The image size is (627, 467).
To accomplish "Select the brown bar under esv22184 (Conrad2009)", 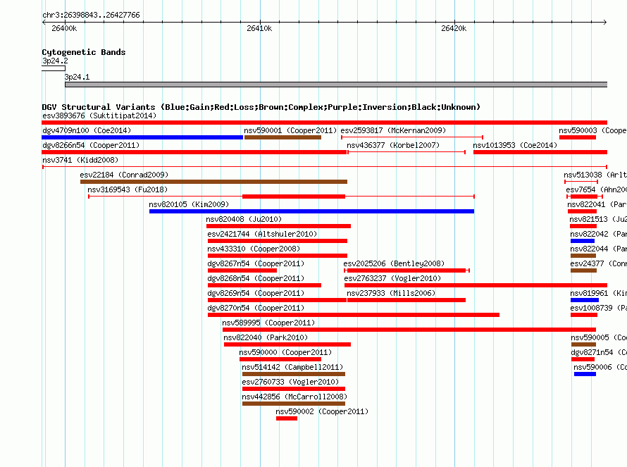I will click(213, 182).
